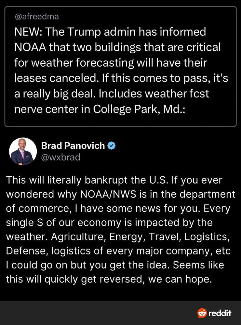Image resolution: width=241 pixels, height=325 pixels.
Task: Click the word department in the tweet
Action: tap(207, 194)
